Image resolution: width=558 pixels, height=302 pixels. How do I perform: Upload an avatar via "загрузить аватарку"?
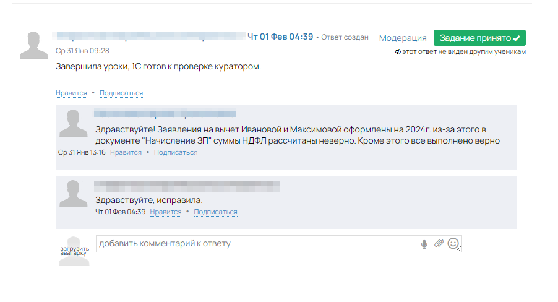[74, 251]
